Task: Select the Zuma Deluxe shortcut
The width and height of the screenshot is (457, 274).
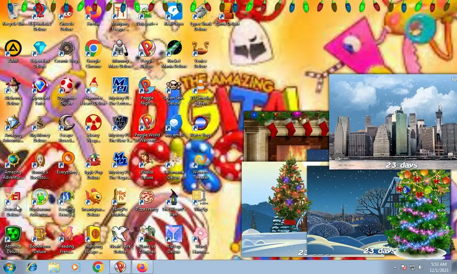Action: [x=227, y=14]
